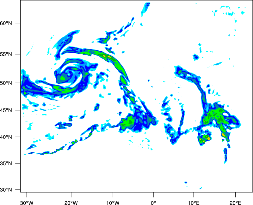Click the 55°N latitude label
This screenshot has width=253, height=205.
[6, 54]
